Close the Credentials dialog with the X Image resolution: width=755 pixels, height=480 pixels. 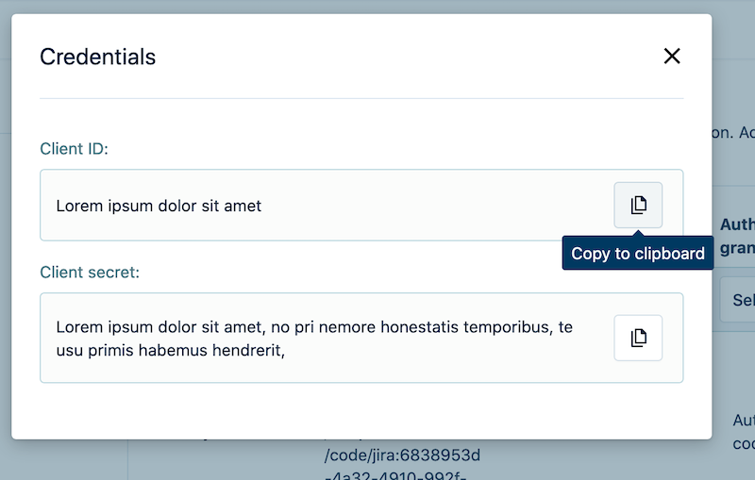pyautogui.click(x=672, y=56)
